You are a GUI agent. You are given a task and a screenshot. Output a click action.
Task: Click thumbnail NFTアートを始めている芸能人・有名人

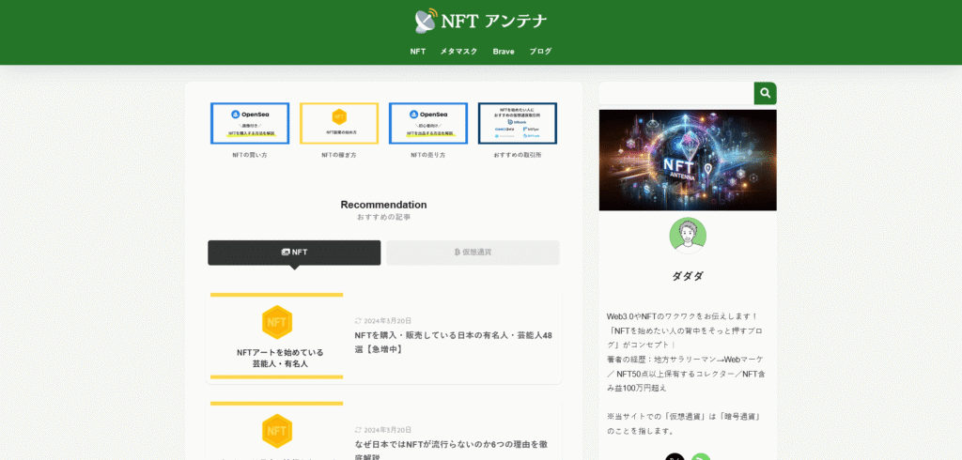click(277, 336)
